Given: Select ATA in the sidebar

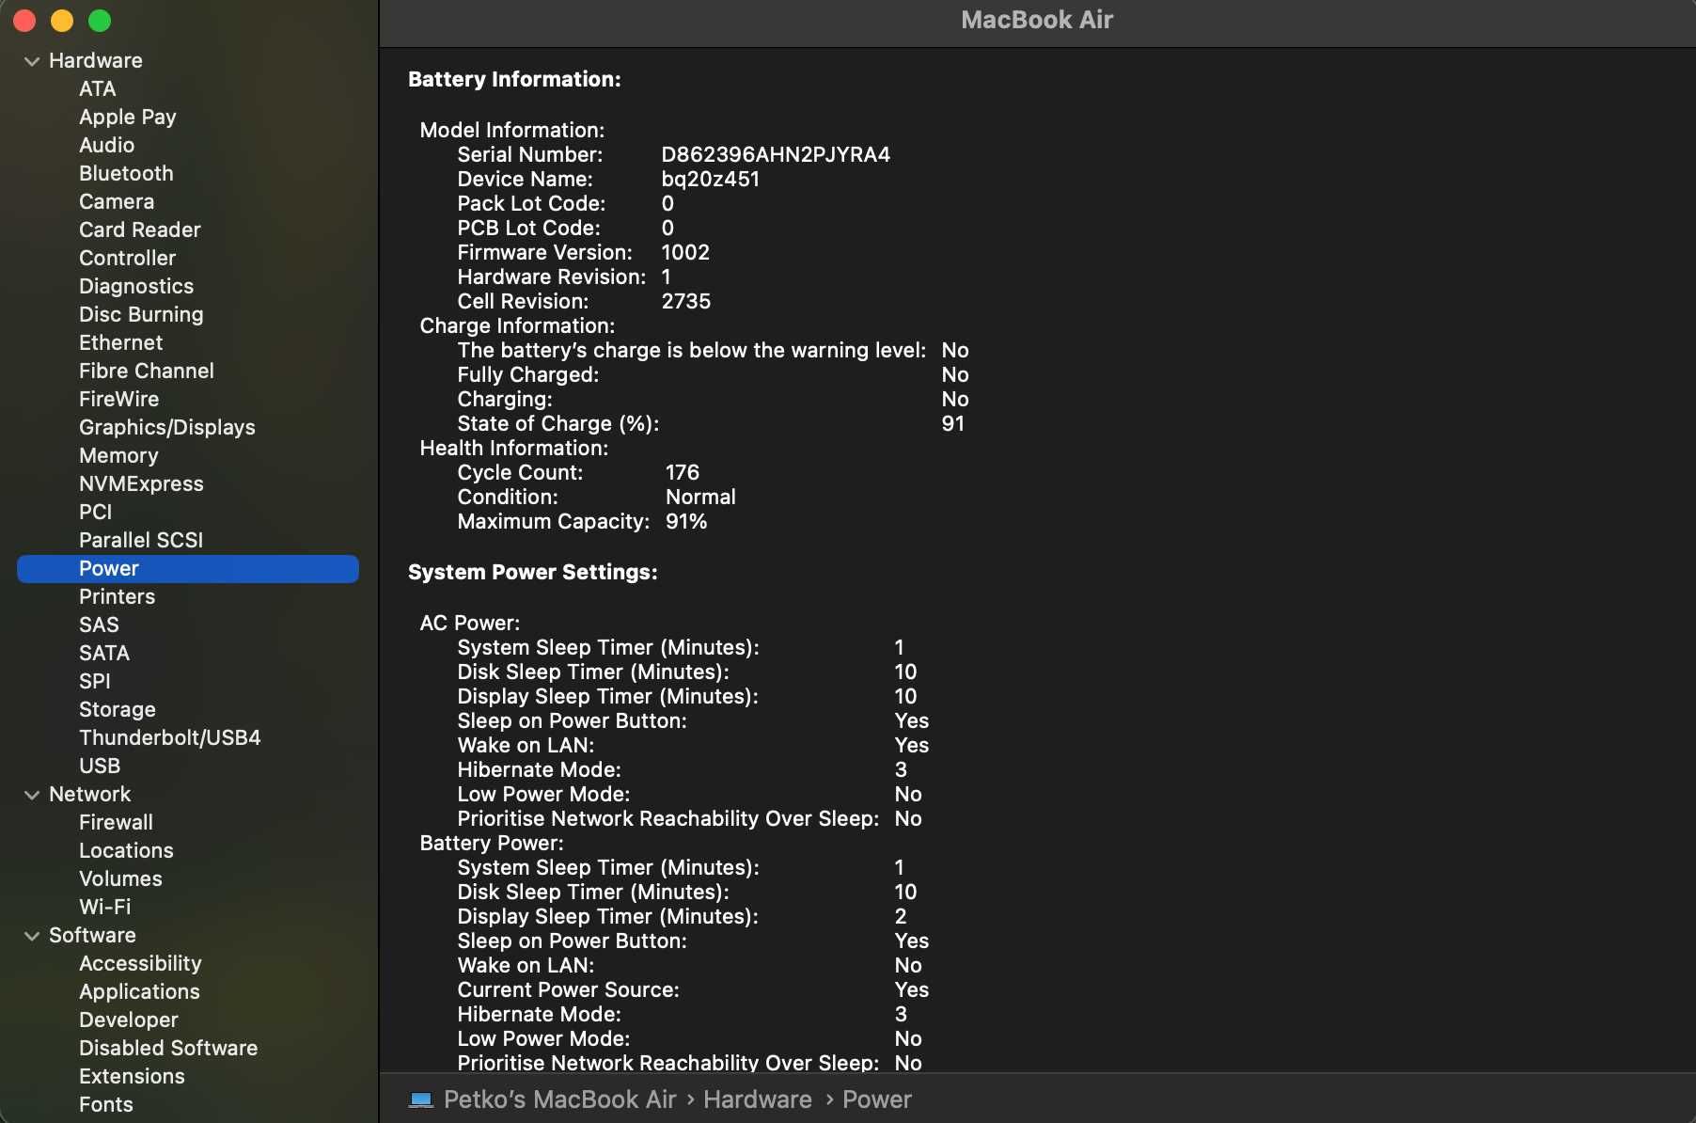Looking at the screenshot, I should click(x=98, y=88).
